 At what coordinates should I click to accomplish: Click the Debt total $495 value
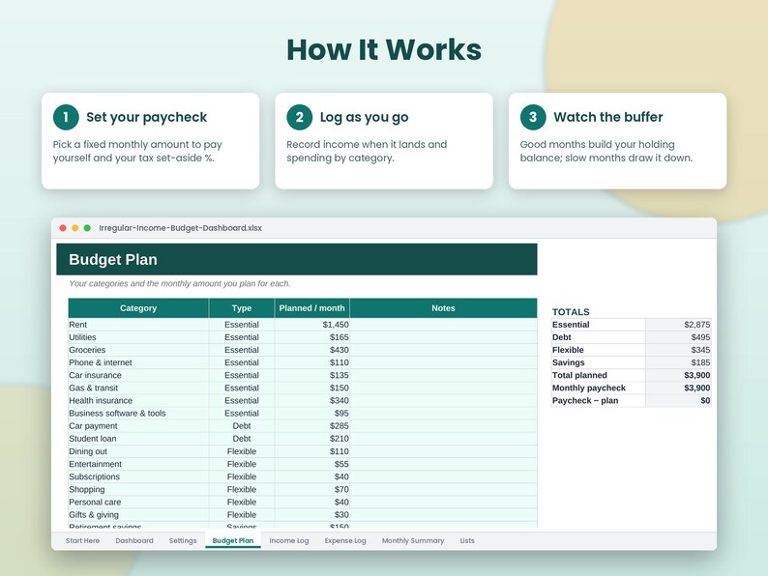coord(678,337)
